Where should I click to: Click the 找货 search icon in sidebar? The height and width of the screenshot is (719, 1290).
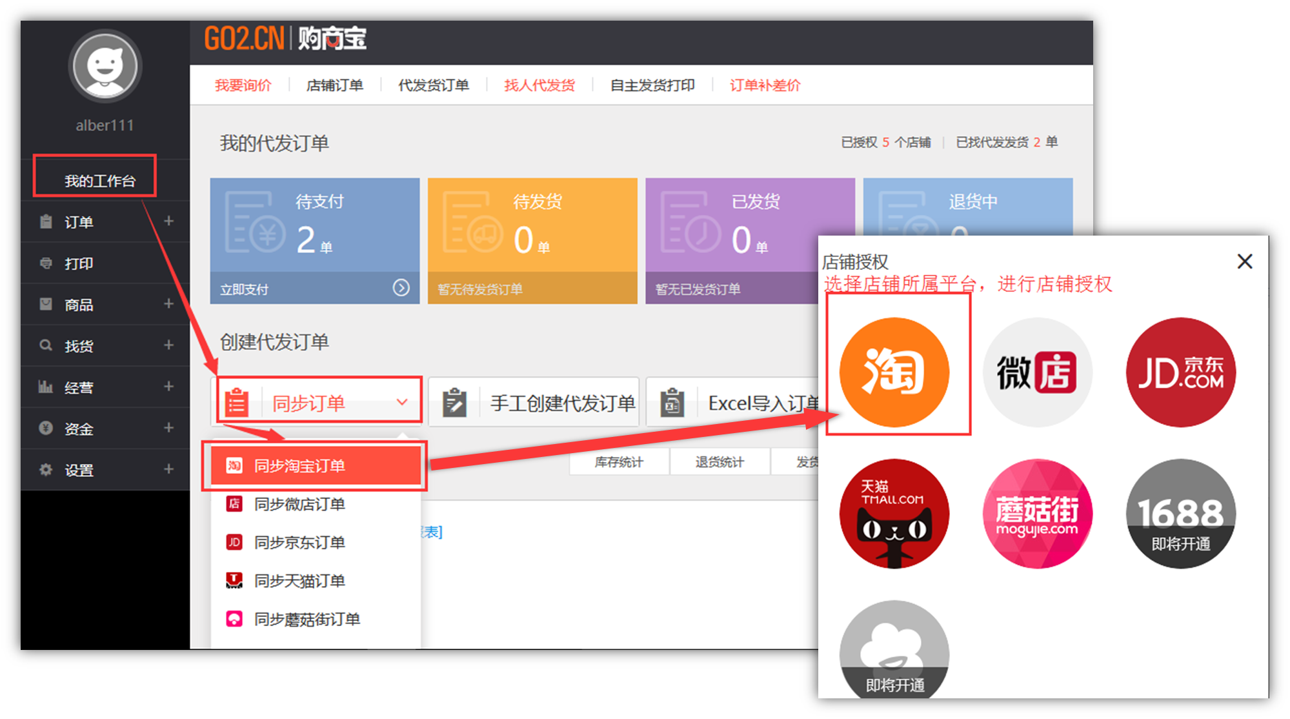coord(46,345)
